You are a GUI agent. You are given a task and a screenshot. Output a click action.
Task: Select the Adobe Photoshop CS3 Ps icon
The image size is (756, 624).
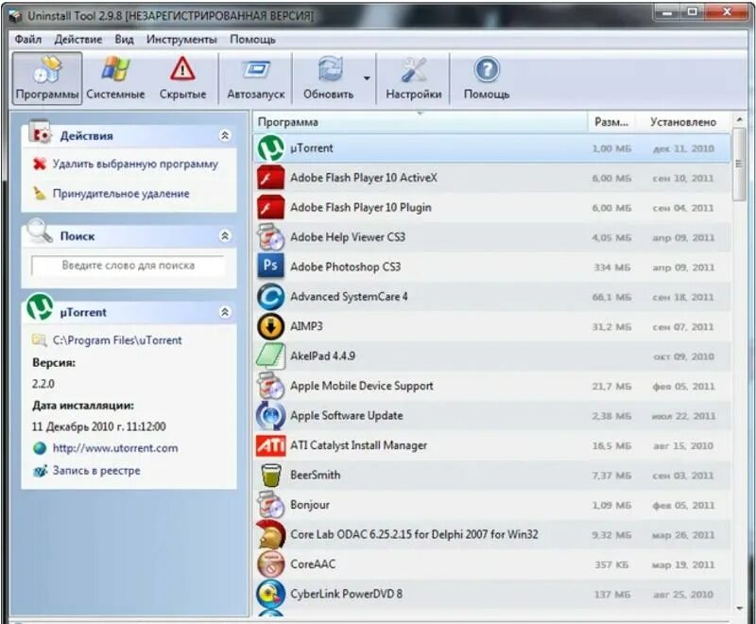(270, 268)
